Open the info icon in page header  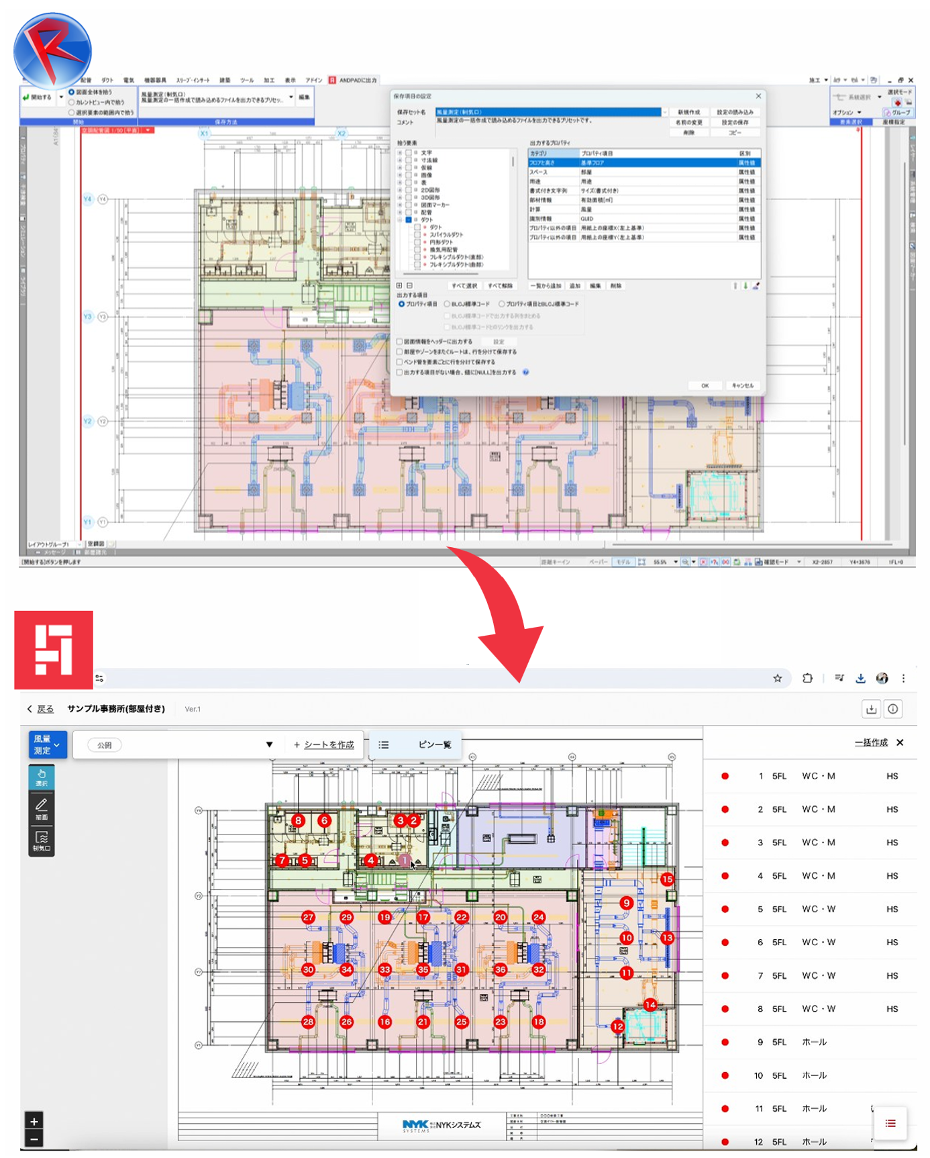[x=893, y=709]
